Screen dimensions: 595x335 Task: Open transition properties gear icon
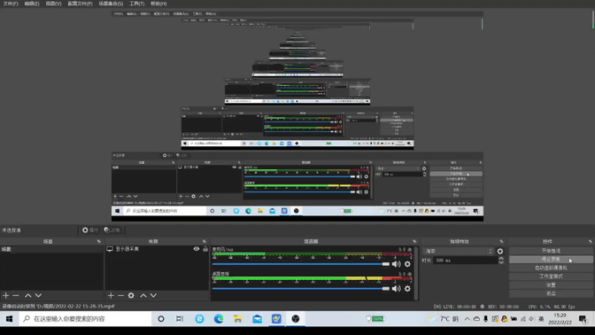[500, 251]
